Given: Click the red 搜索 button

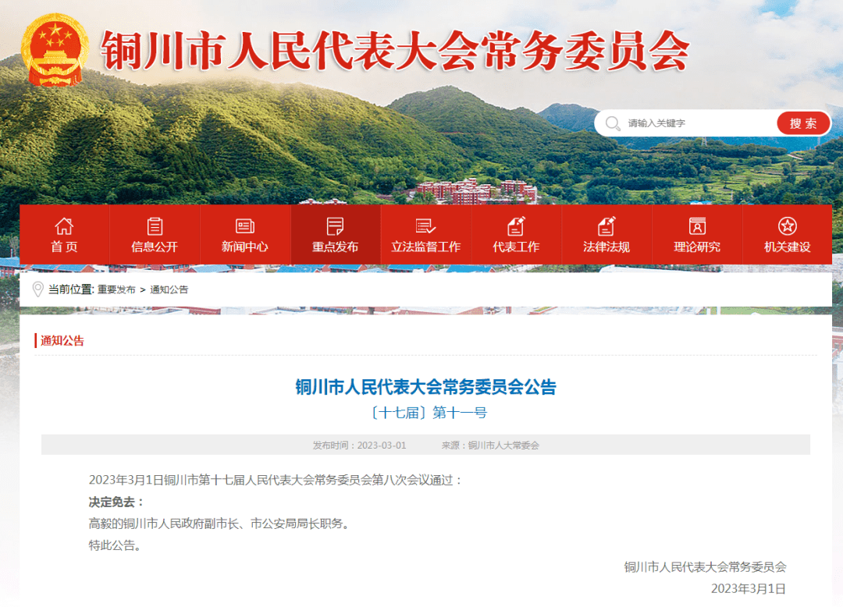Looking at the screenshot, I should (x=803, y=123).
